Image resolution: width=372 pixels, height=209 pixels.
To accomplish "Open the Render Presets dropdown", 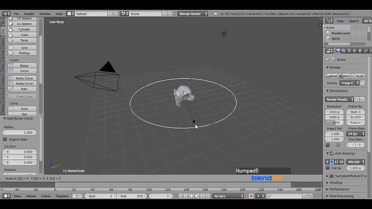I will tap(339, 100).
